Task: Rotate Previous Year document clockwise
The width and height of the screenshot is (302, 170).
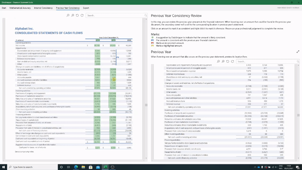Action: 233,61
